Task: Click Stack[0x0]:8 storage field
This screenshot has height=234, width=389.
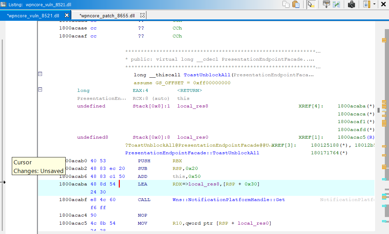Action: coord(151,137)
